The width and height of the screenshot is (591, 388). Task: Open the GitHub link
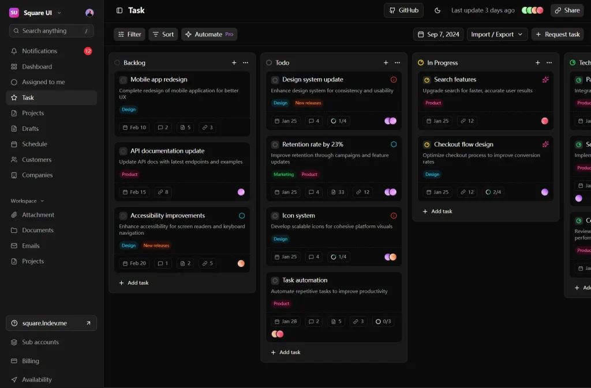403,10
